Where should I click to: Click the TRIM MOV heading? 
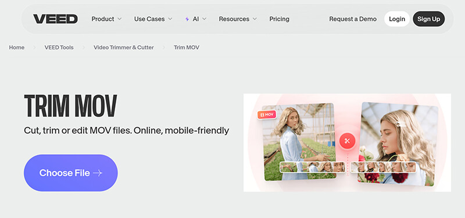(x=70, y=106)
